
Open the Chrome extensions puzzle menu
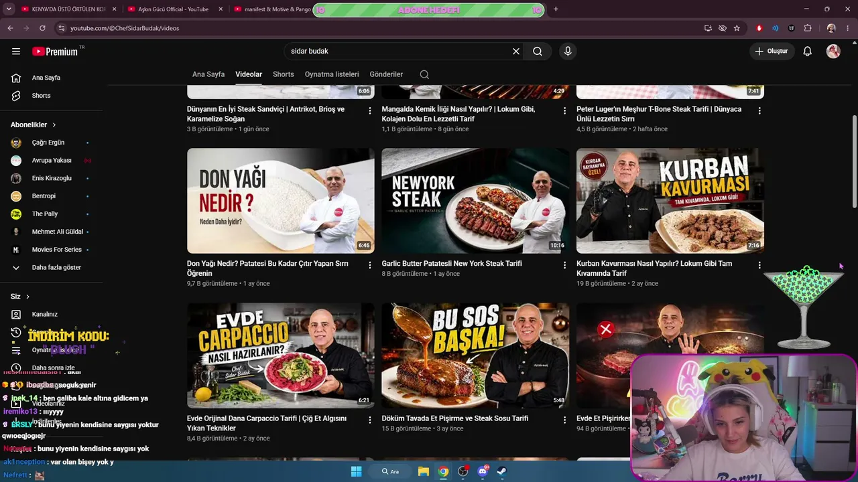tap(808, 28)
